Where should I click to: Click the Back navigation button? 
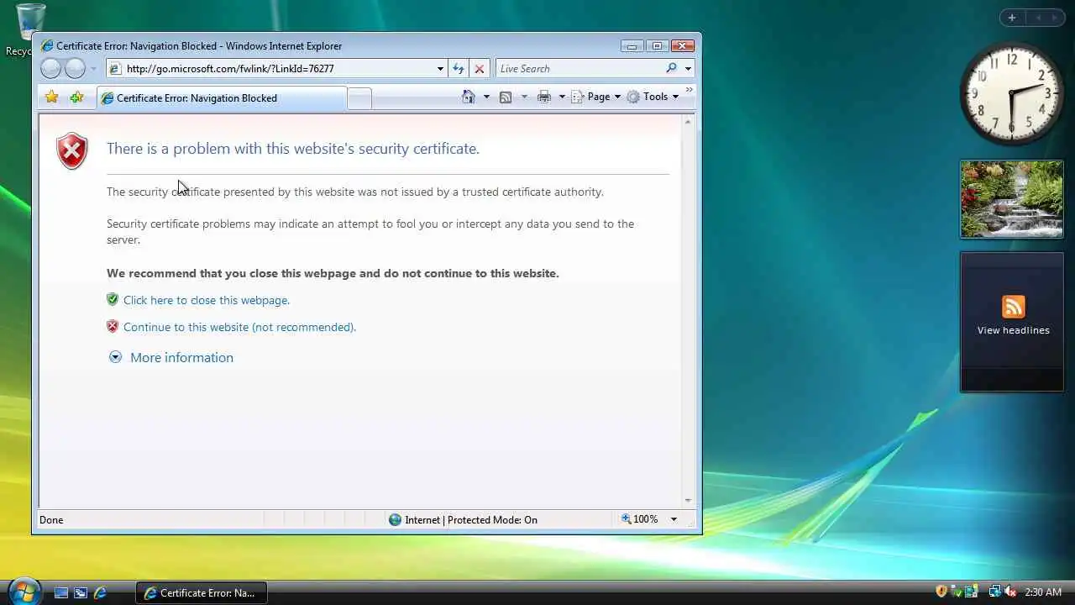tap(51, 69)
